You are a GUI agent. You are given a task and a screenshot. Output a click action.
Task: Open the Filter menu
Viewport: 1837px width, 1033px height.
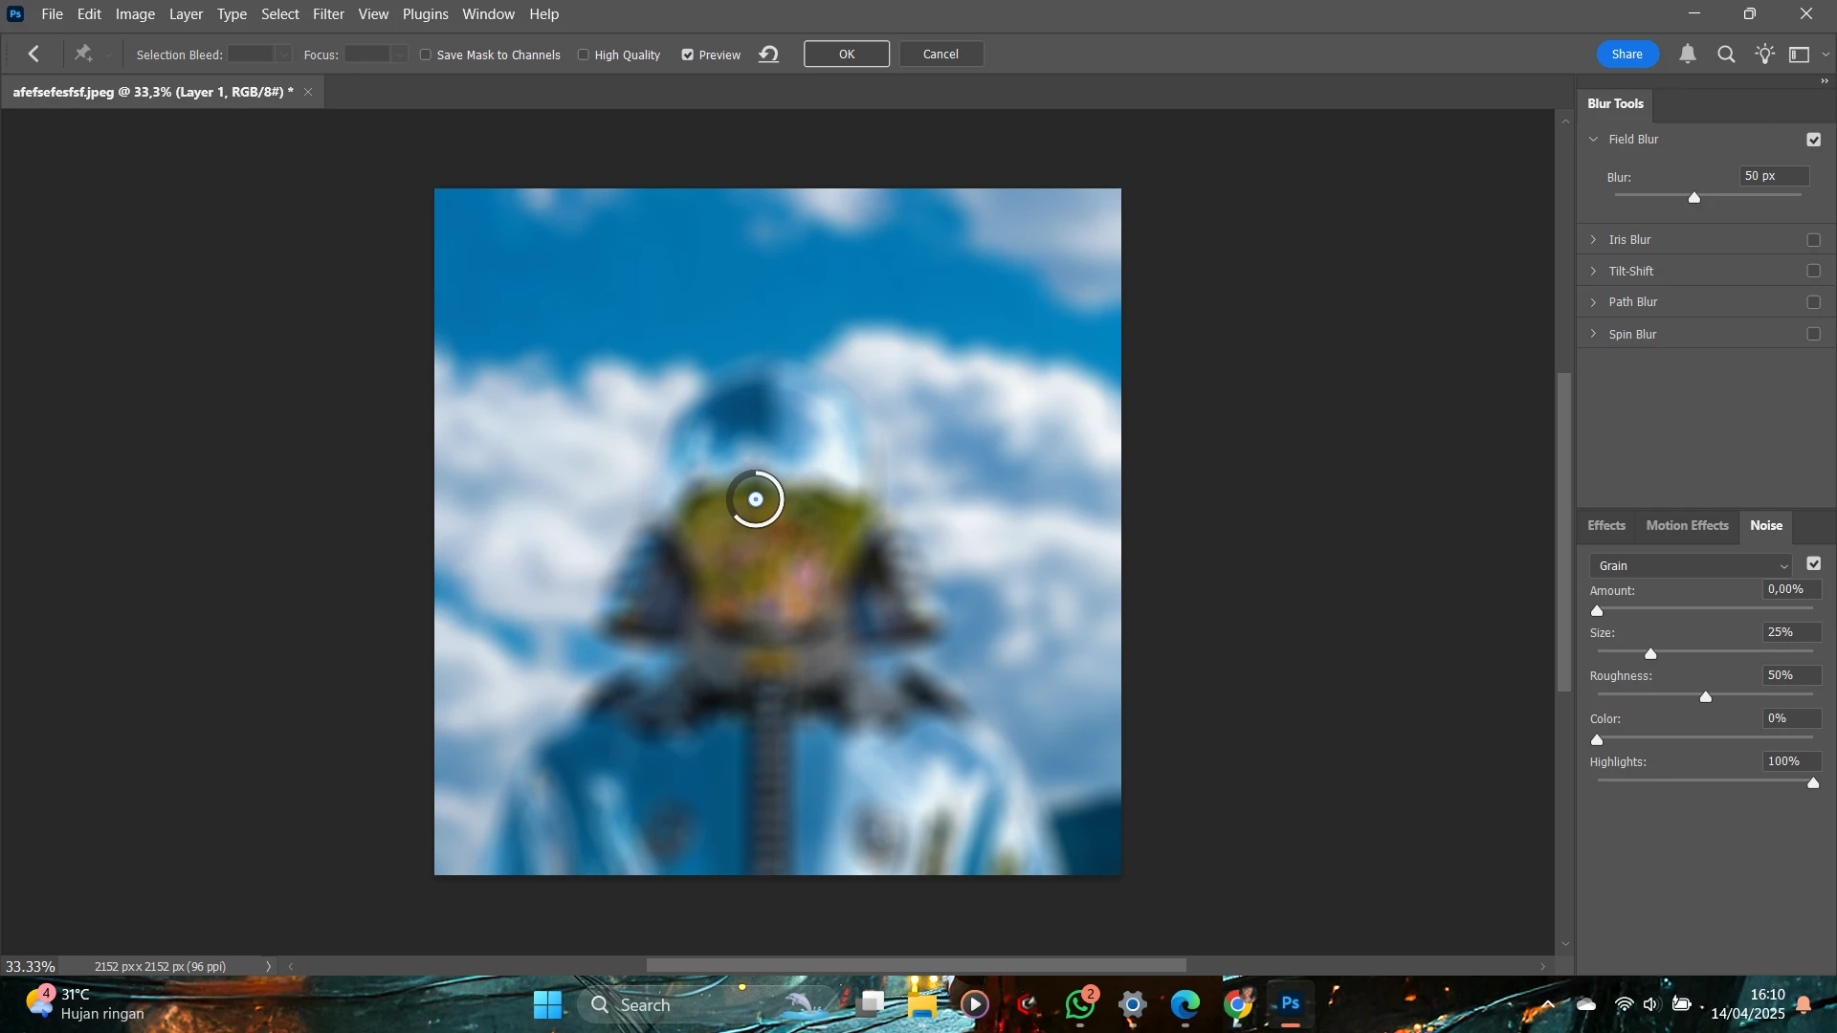click(328, 14)
